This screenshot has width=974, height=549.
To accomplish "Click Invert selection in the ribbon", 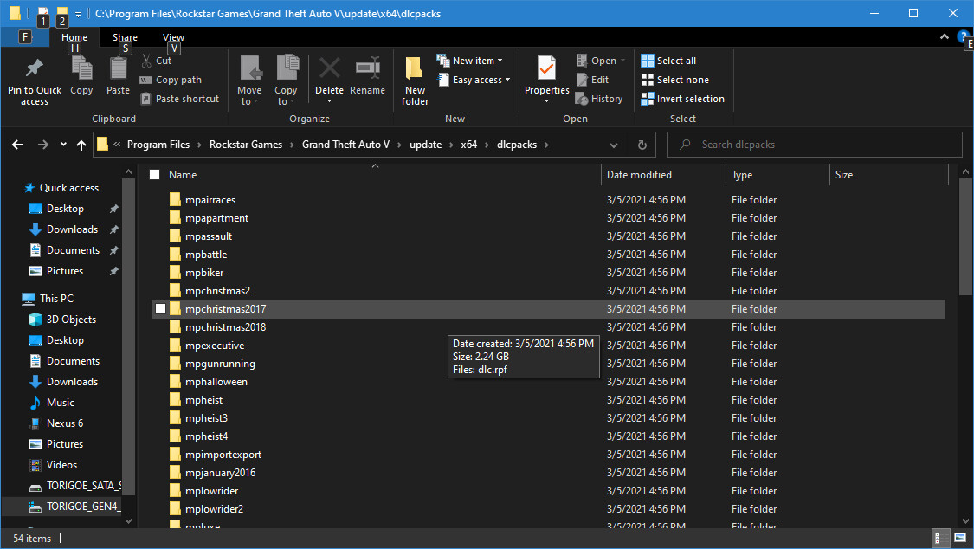I will pos(683,99).
